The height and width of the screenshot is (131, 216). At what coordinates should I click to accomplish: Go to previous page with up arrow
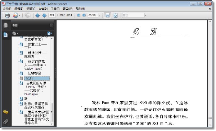click(x=37, y=15)
